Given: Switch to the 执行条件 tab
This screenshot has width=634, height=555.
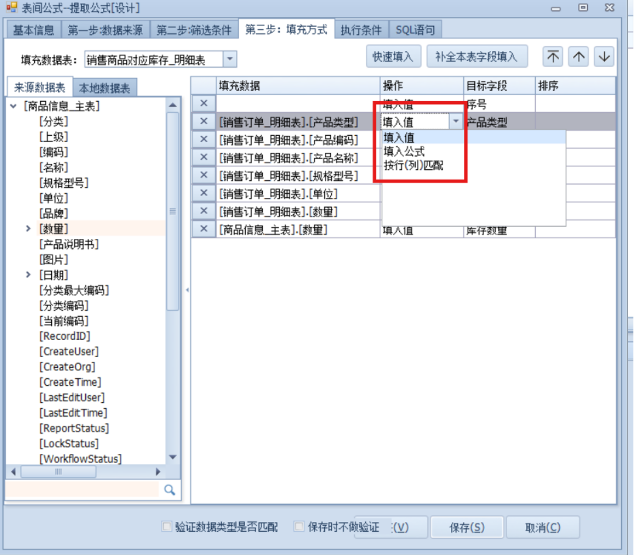Looking at the screenshot, I should click(x=361, y=30).
